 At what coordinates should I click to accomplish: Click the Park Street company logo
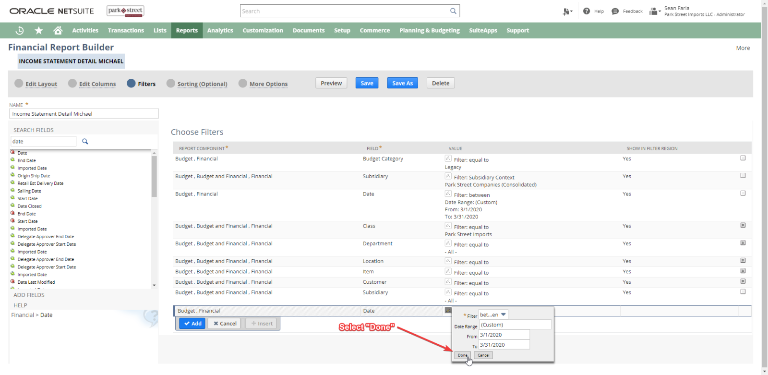125,11
